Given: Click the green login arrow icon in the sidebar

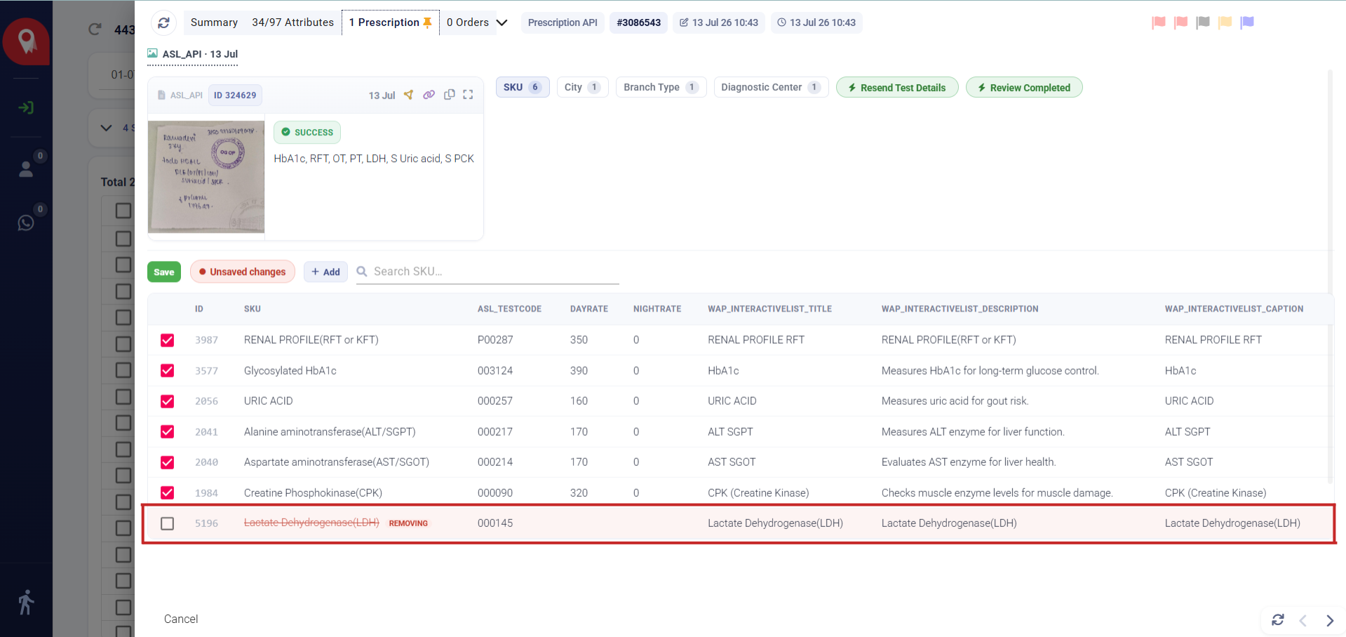Looking at the screenshot, I should (x=26, y=107).
